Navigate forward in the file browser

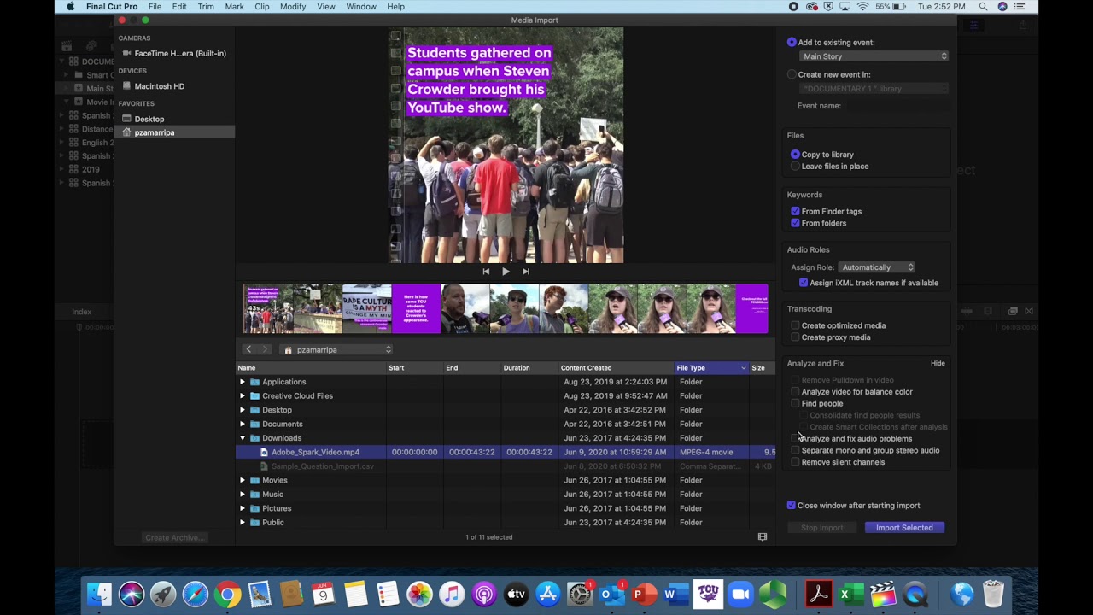point(265,349)
